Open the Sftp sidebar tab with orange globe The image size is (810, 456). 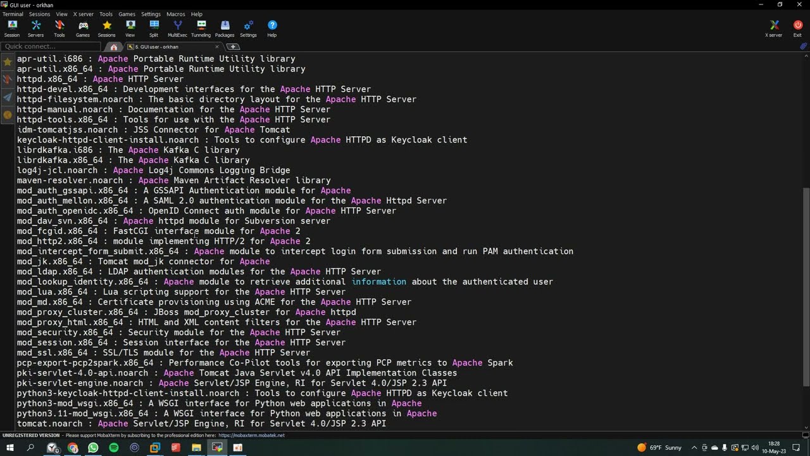(x=8, y=115)
